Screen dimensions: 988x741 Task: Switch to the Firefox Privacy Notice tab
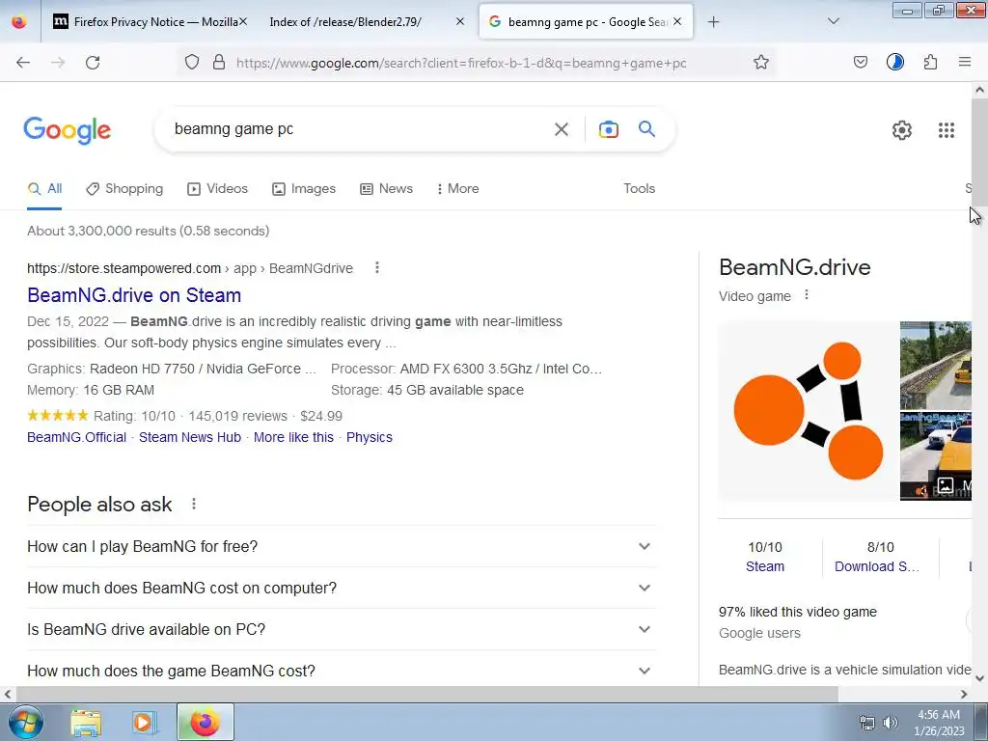(x=150, y=22)
